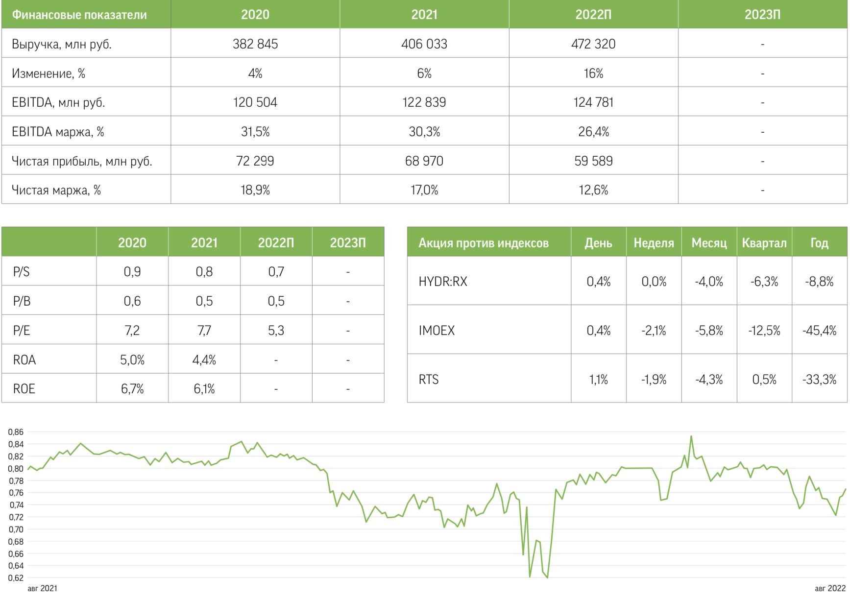Select the net profit 72 299
Image resolution: width=850 pixels, height=600 pixels.
click(x=255, y=161)
